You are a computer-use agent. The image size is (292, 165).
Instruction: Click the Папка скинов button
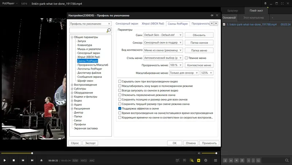[x=199, y=43]
